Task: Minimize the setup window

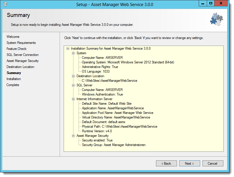Action: pyautogui.click(x=203, y=3)
